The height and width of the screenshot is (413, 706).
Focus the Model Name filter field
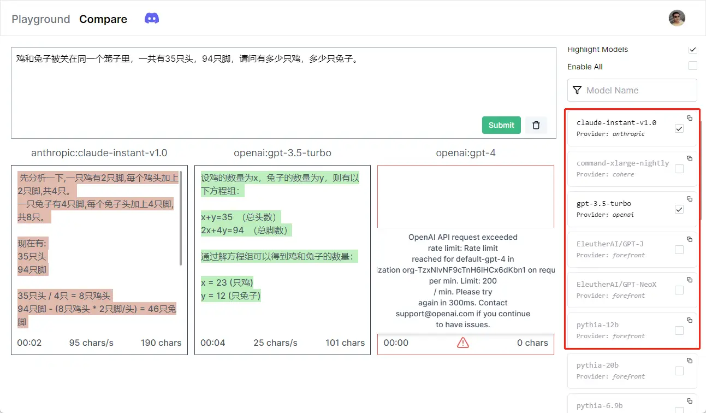(x=632, y=90)
